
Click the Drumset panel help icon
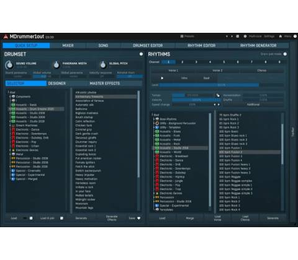click(141, 54)
